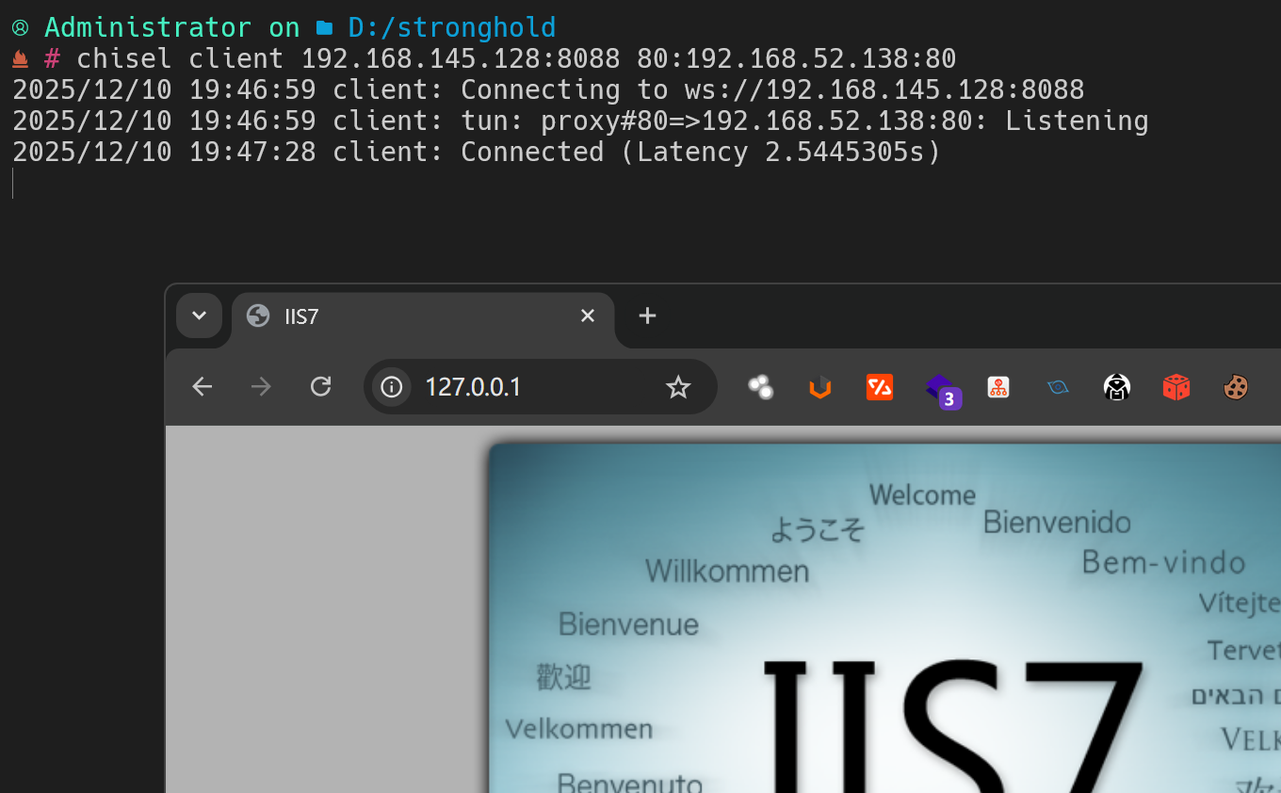Open the cookie editor extension
Screen dimensions: 1281x793
1236,387
